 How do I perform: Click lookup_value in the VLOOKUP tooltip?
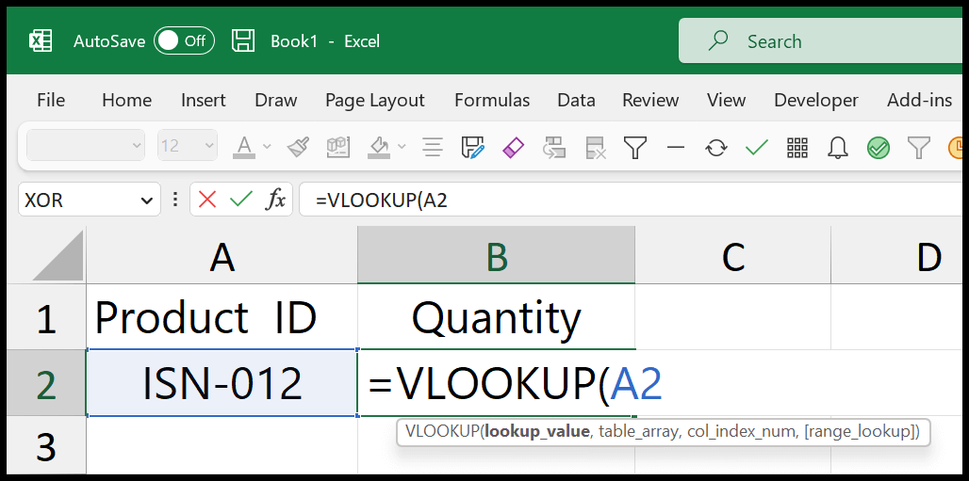(536, 432)
